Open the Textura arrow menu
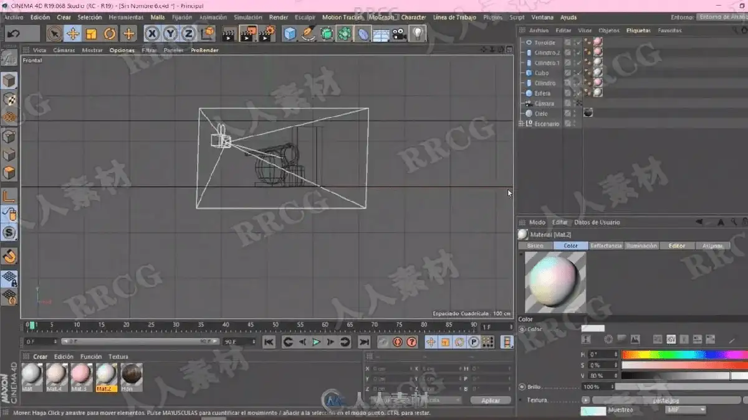The width and height of the screenshot is (748, 420). [x=585, y=400]
